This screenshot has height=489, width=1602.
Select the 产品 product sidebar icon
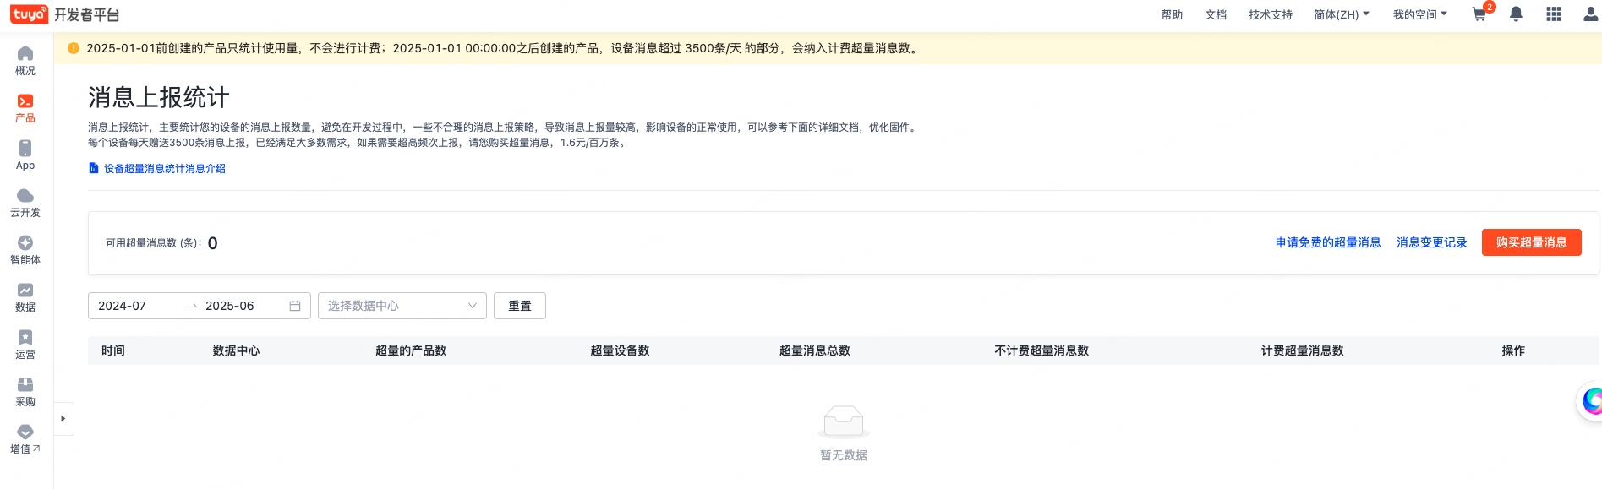click(25, 108)
